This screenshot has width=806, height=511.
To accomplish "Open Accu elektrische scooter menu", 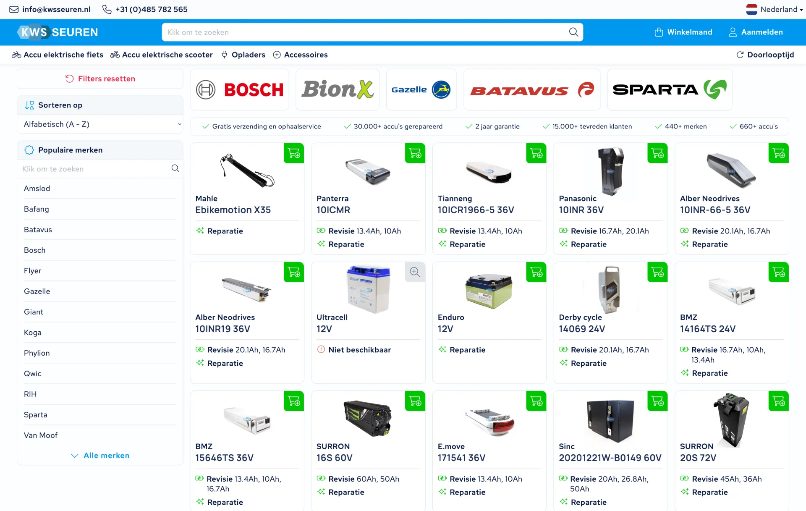I will pyautogui.click(x=162, y=55).
